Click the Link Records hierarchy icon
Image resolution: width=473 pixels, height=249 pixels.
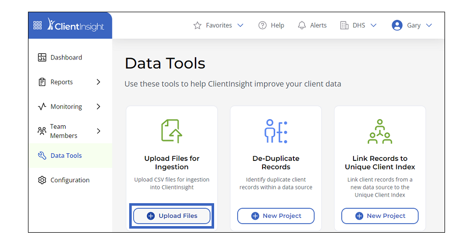point(379,131)
